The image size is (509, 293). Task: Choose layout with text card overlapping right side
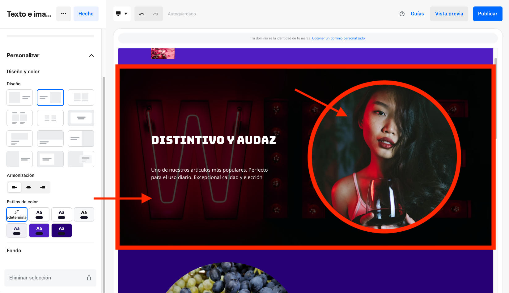point(81,159)
